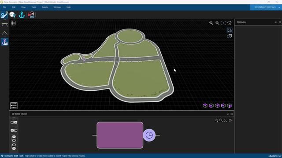Screen dimensions: 282x158
Task: Toggle perspective camera view button
Action: pyautogui.click(x=230, y=30)
